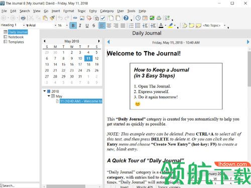The image size is (251, 188).
Task: Click the entry tree horizontal scrollbar
Action: pyautogui.click(x=66, y=186)
